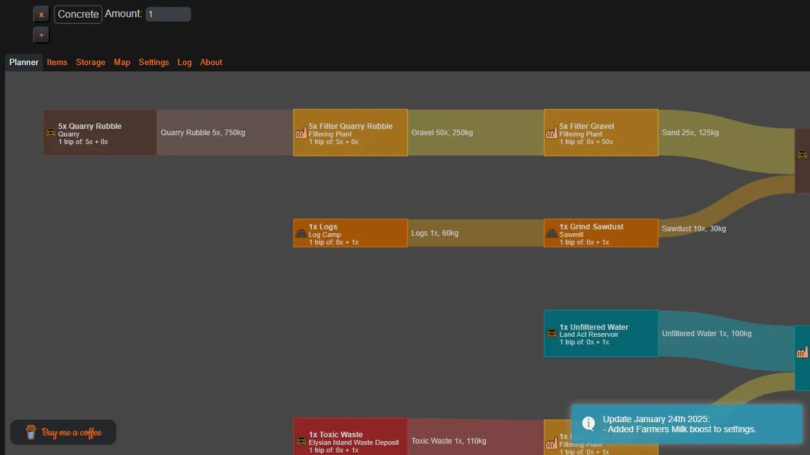The width and height of the screenshot is (810, 455).
Task: Open the Storage tab
Action: pyautogui.click(x=90, y=62)
